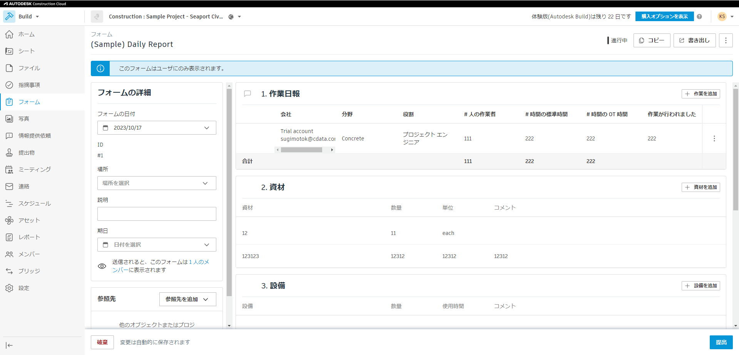Open the フォームの日付 date dropdown
This screenshot has height=355, width=739.
[x=157, y=128]
